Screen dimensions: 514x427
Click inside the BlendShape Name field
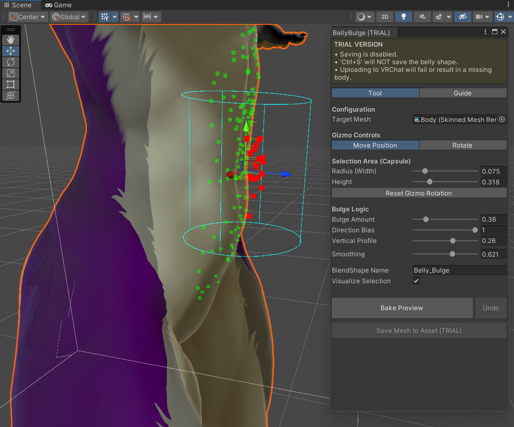(x=459, y=270)
